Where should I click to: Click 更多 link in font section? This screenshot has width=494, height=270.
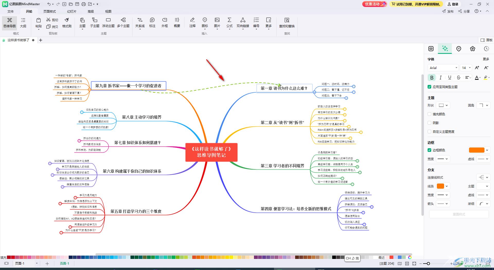[x=486, y=59]
